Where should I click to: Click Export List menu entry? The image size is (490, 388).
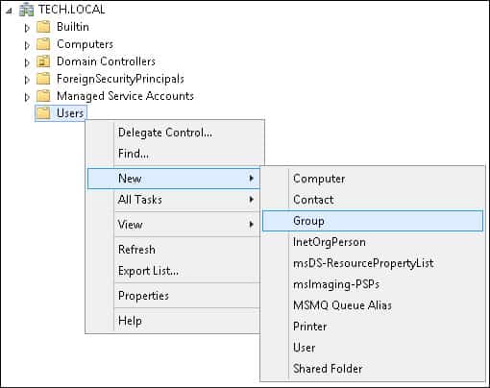(148, 271)
